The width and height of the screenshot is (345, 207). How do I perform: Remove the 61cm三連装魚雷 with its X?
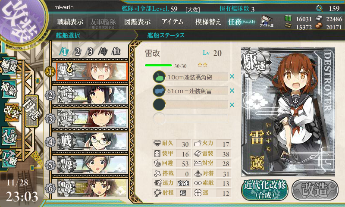(x=232, y=91)
